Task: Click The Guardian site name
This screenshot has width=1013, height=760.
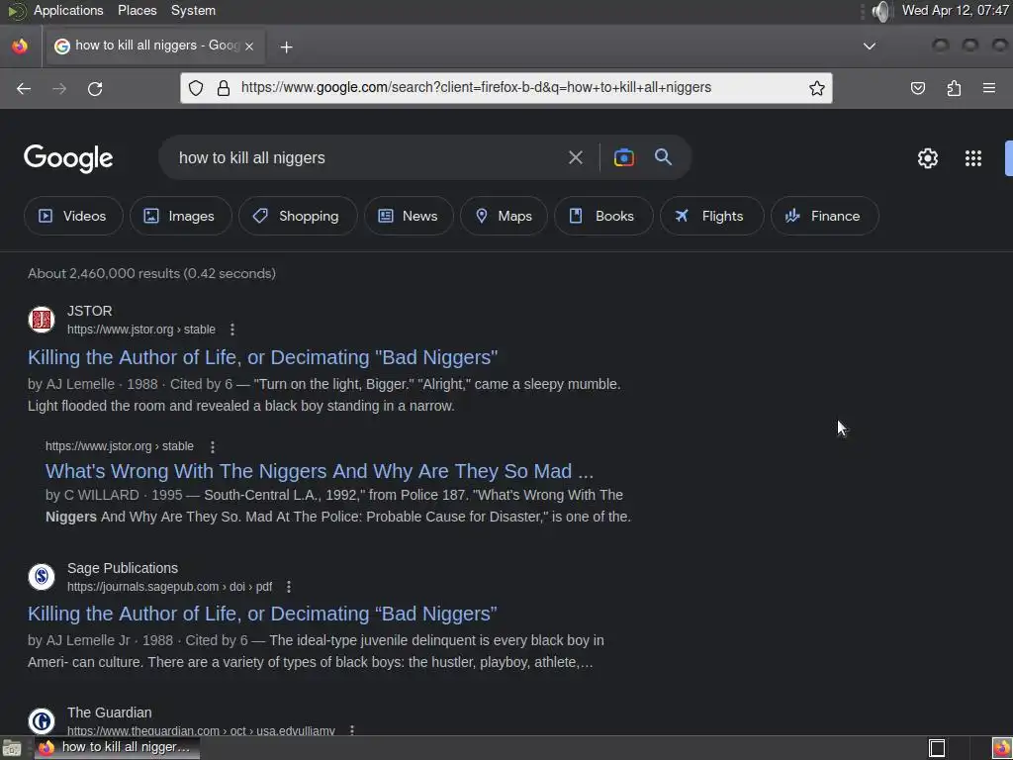Action: (x=110, y=712)
